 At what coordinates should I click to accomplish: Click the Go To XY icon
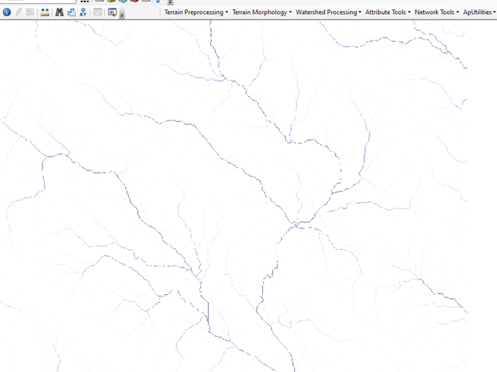point(83,12)
